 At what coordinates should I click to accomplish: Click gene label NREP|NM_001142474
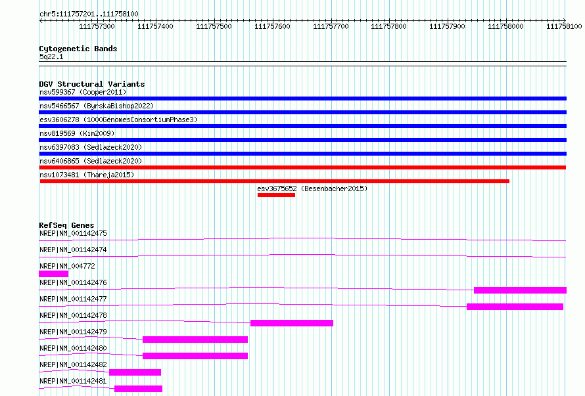73,250
